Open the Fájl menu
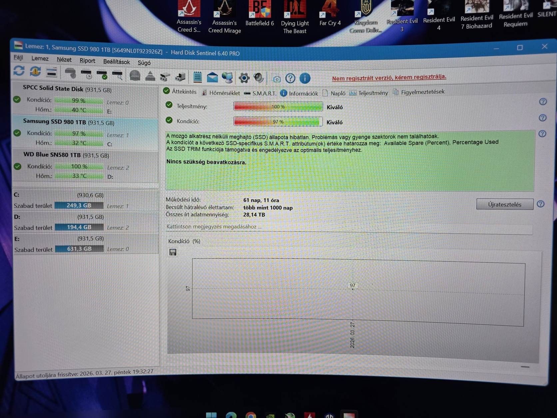 tap(18, 57)
